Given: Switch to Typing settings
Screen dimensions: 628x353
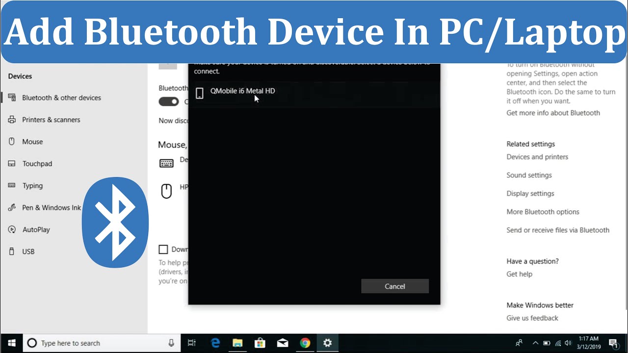Looking at the screenshot, I should point(32,186).
